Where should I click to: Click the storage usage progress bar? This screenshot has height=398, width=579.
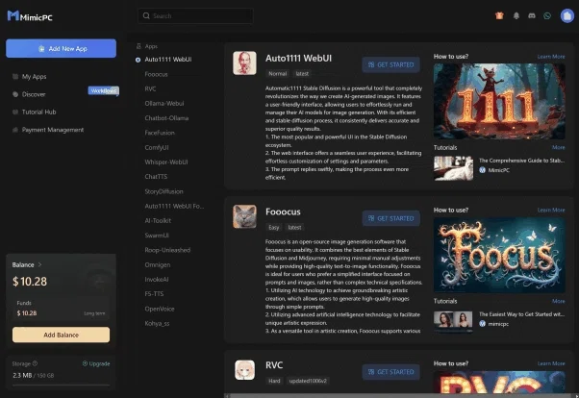(61, 386)
